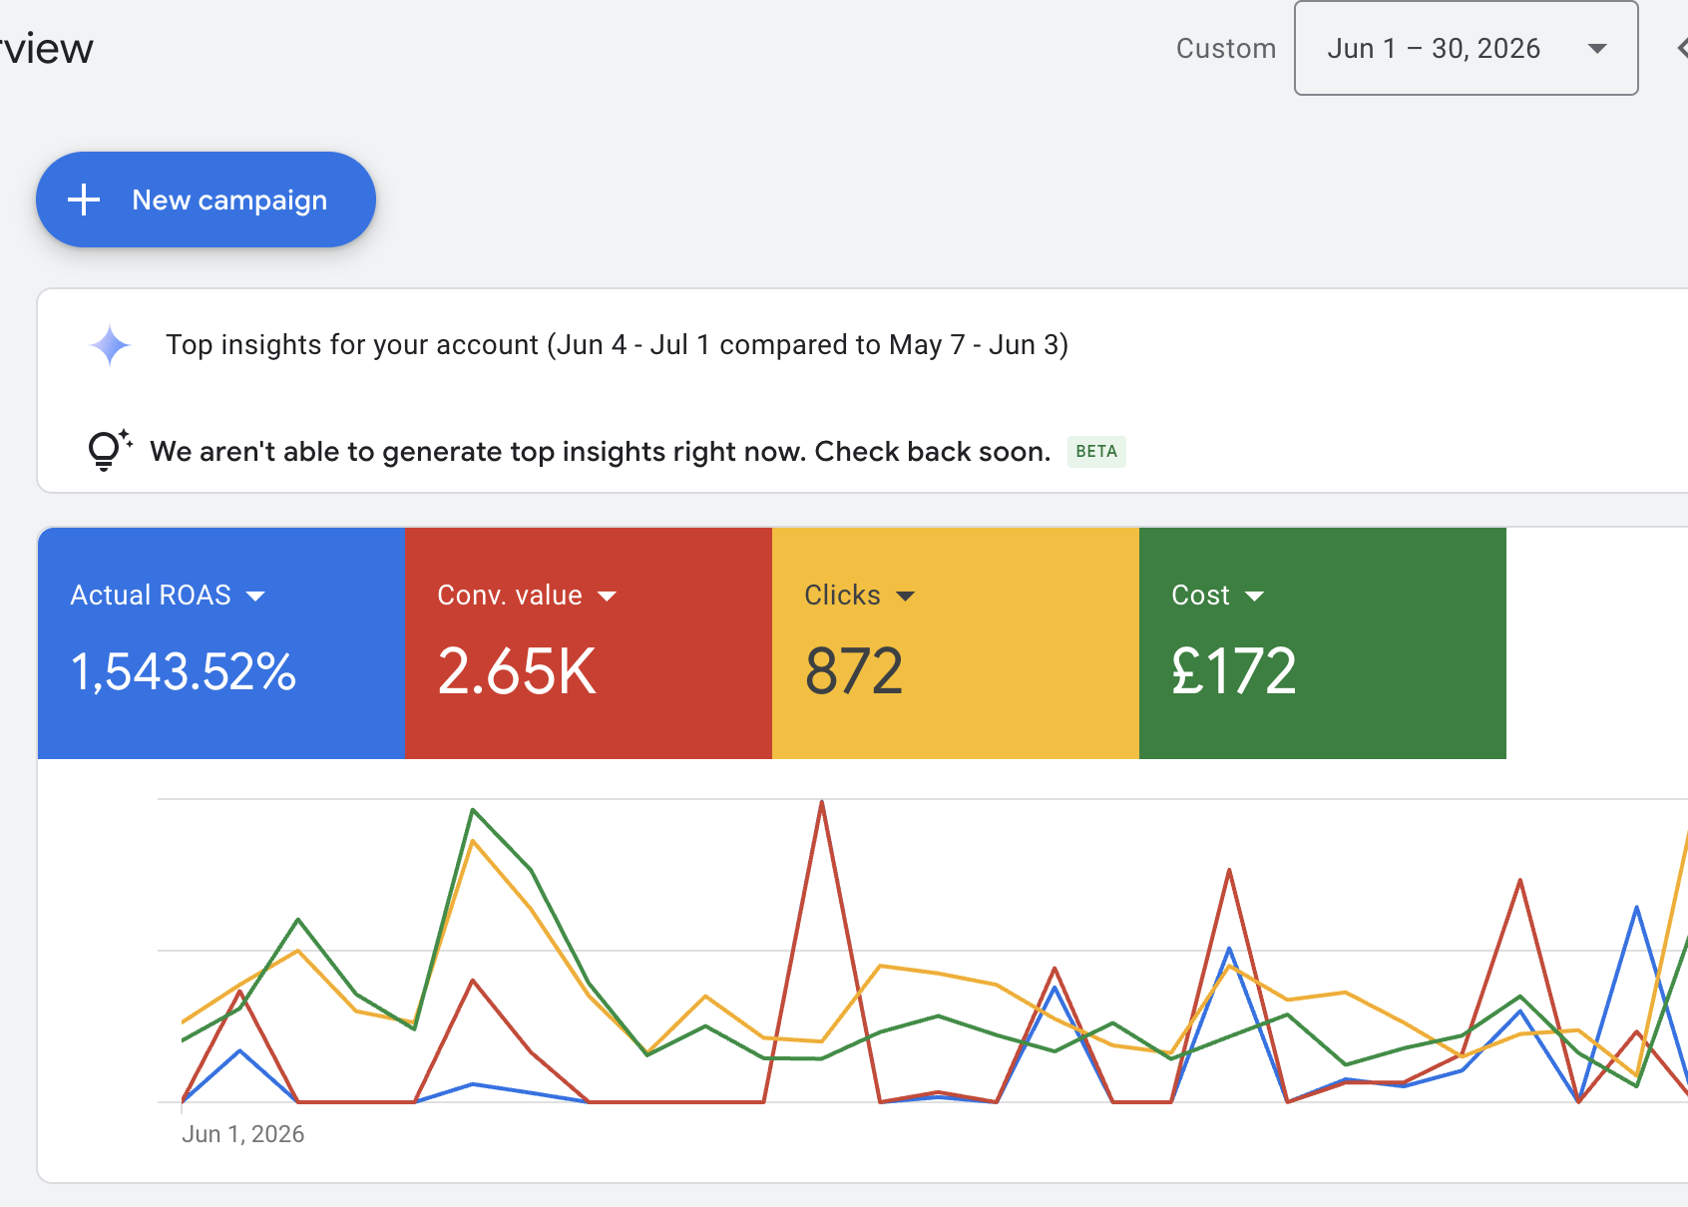Start a New campaign
This screenshot has width=1688, height=1207.
(x=206, y=200)
